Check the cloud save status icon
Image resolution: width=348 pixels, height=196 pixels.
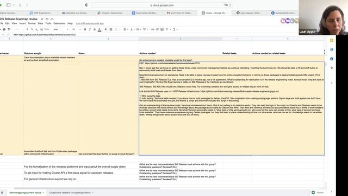coord(52,19)
